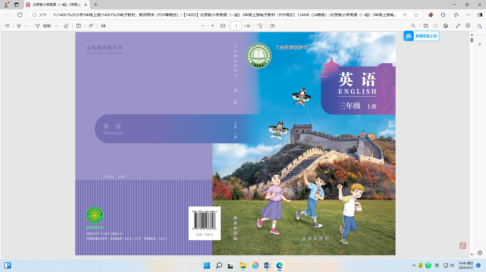This screenshot has height=272, width=486.
Task: Toggle fit to width view
Action: click(x=223, y=26)
